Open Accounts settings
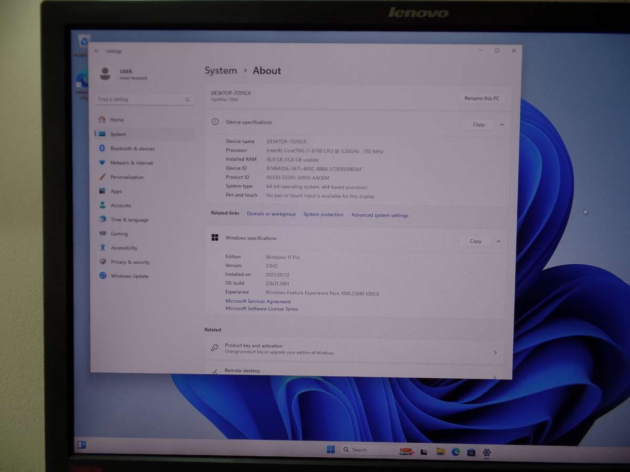 (x=120, y=205)
